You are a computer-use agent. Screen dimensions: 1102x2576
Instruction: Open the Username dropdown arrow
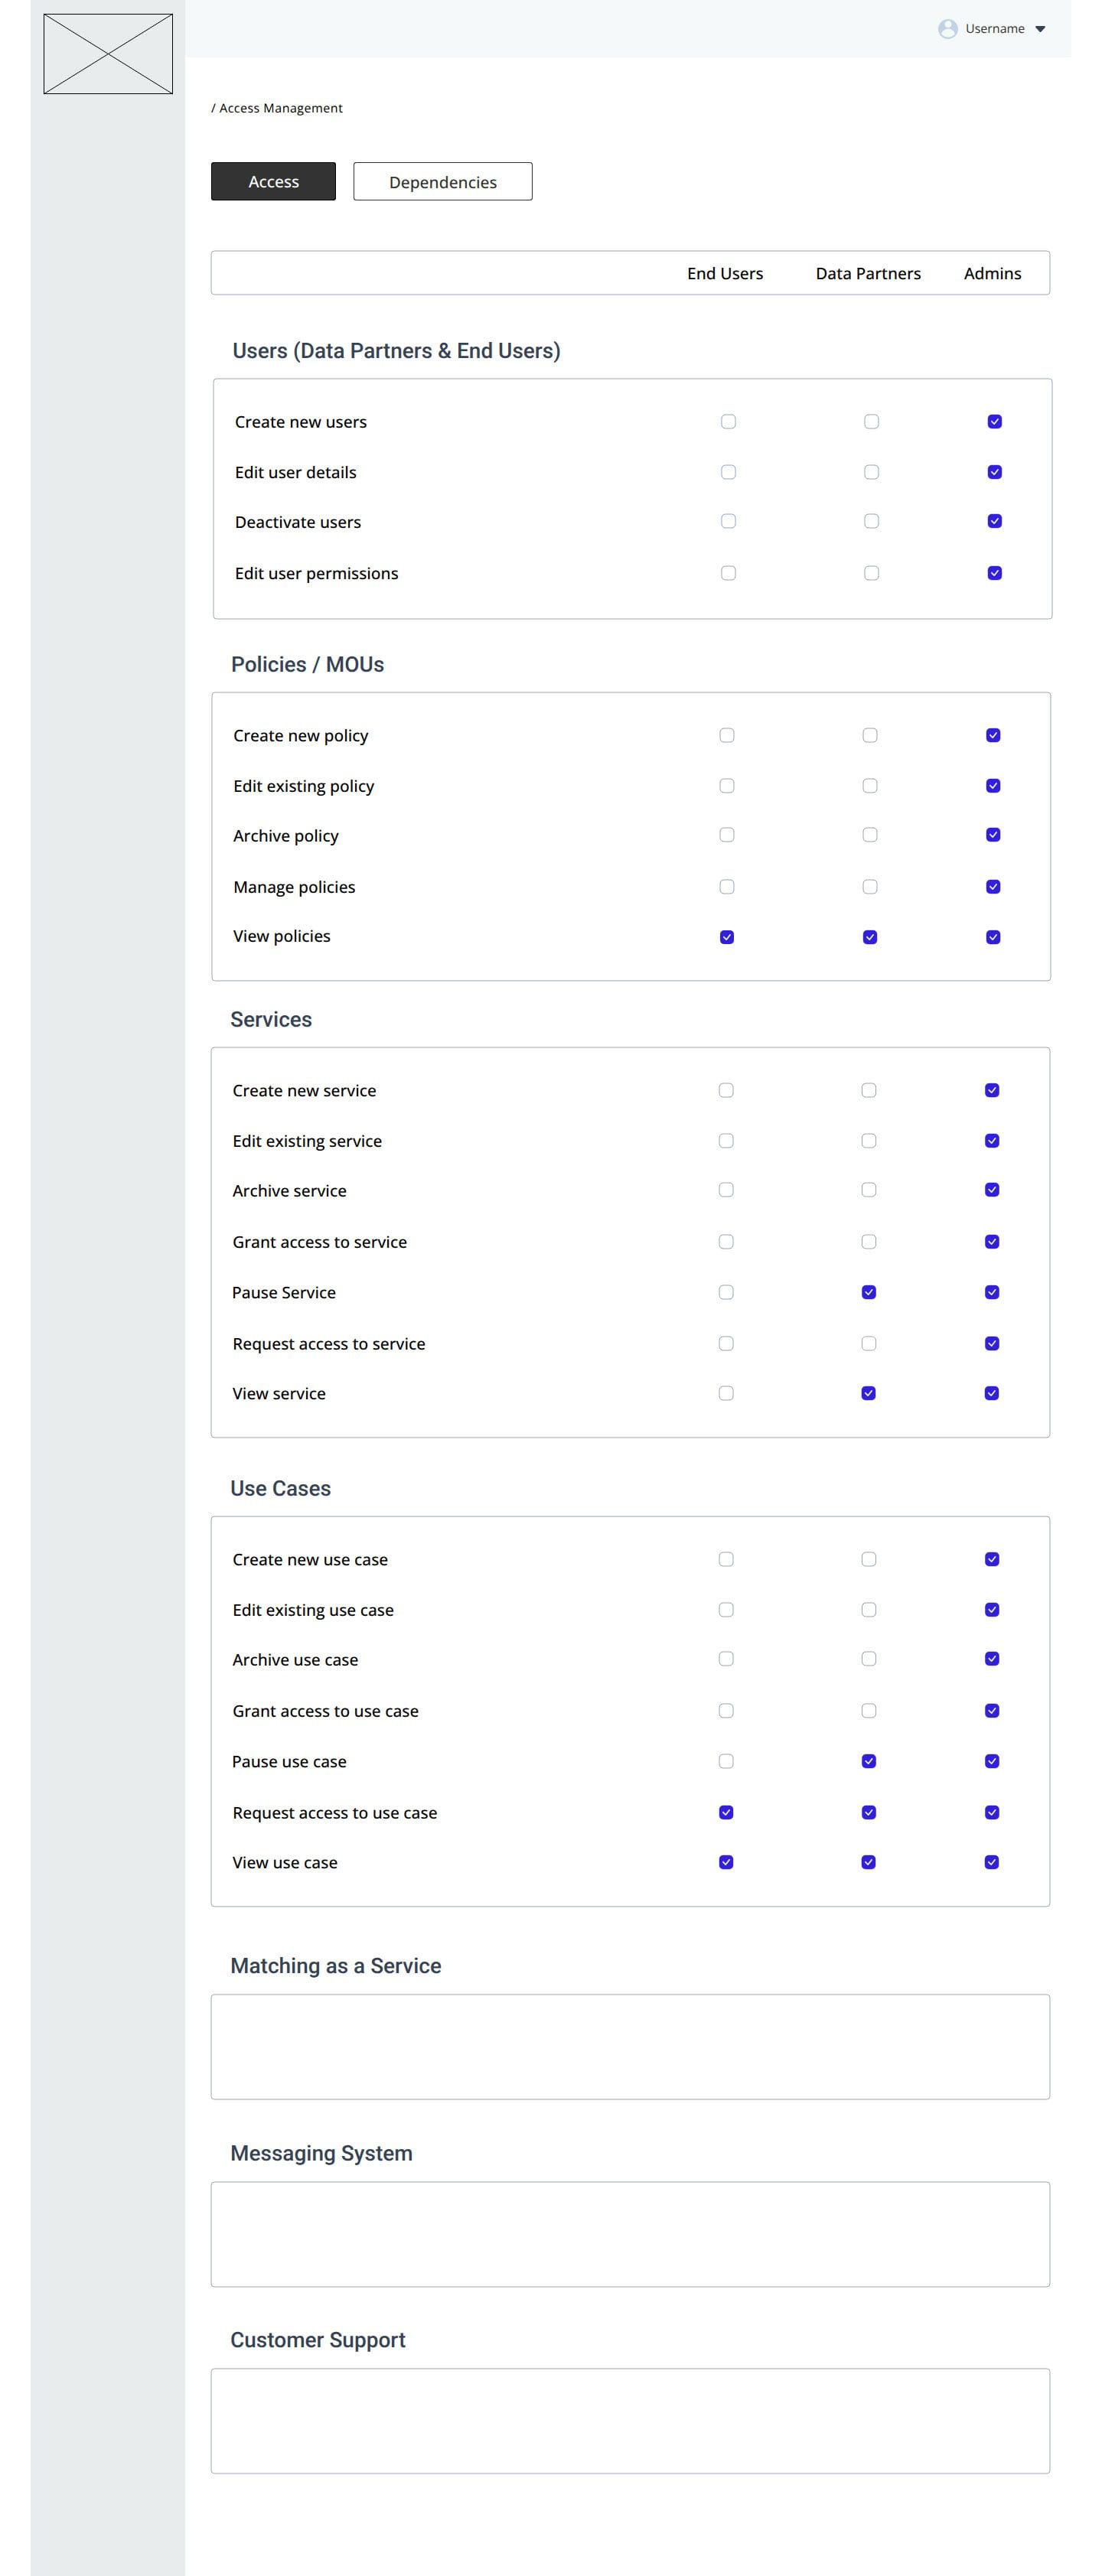[1040, 29]
